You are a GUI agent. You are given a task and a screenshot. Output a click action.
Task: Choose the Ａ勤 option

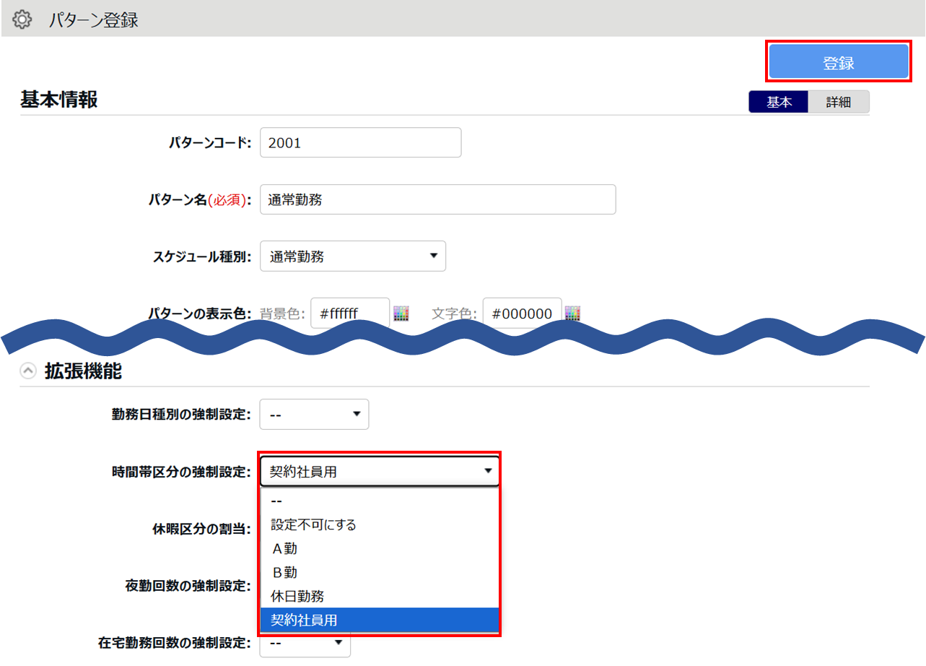379,549
